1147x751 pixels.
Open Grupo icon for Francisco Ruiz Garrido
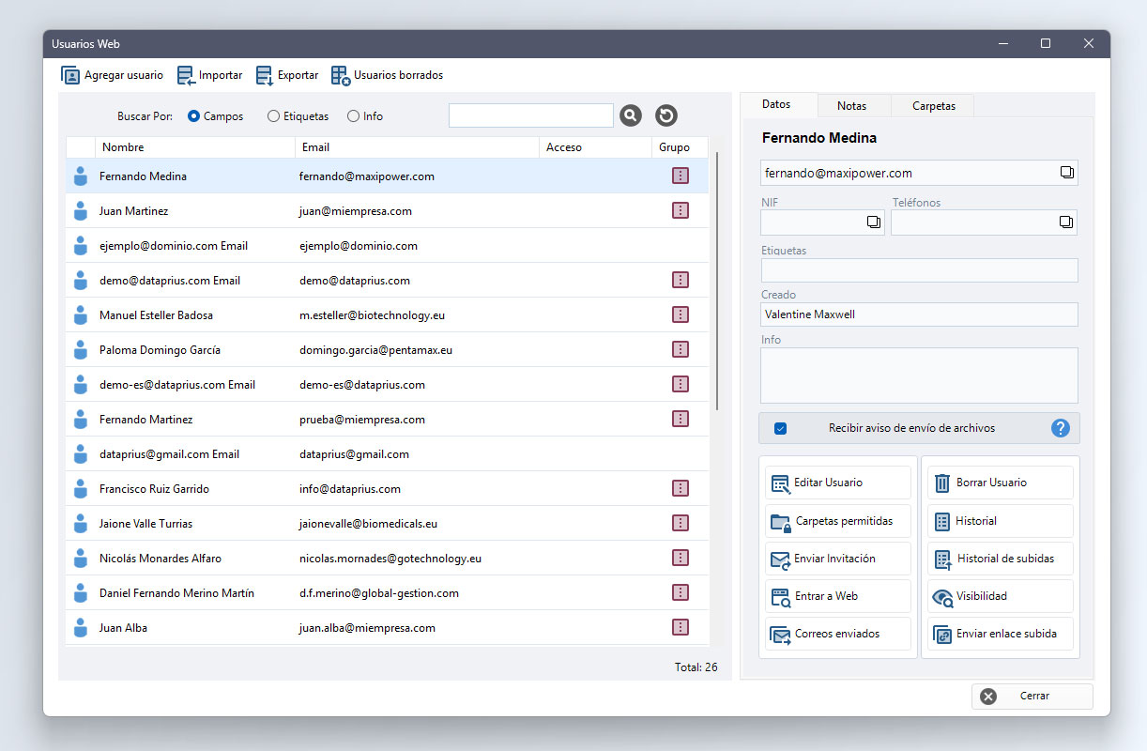681,488
